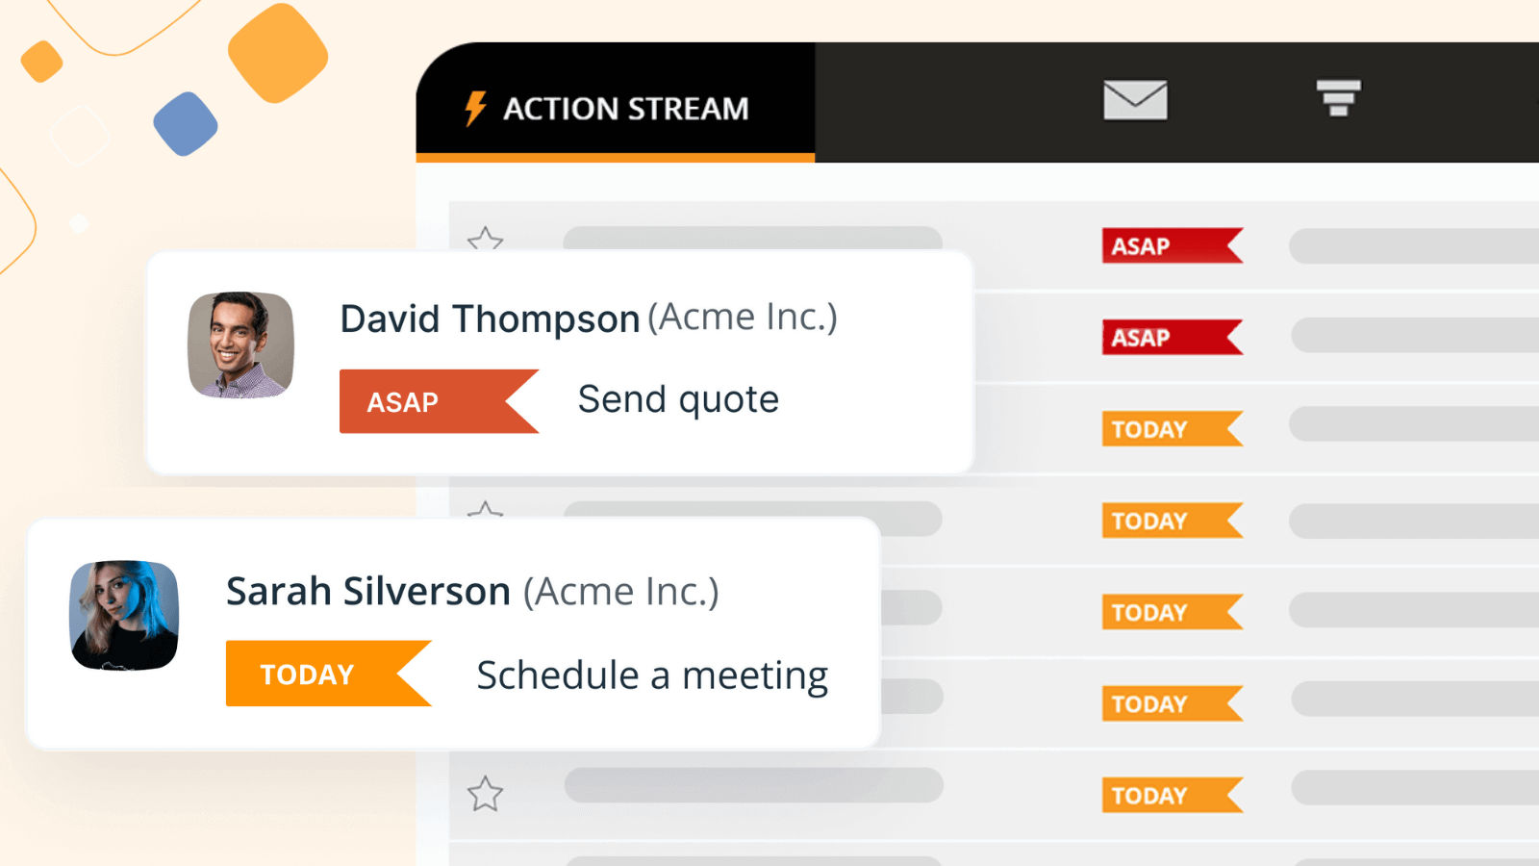This screenshot has height=866, width=1539.
Task: Click the Send quote action text
Action: click(x=677, y=398)
